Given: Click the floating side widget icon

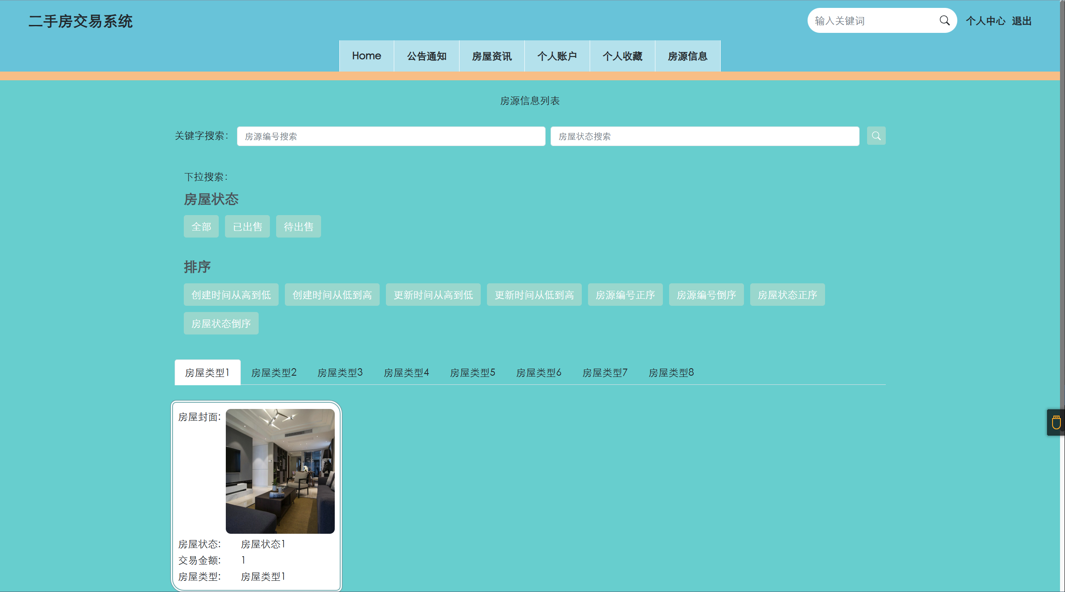Looking at the screenshot, I should click(x=1056, y=422).
